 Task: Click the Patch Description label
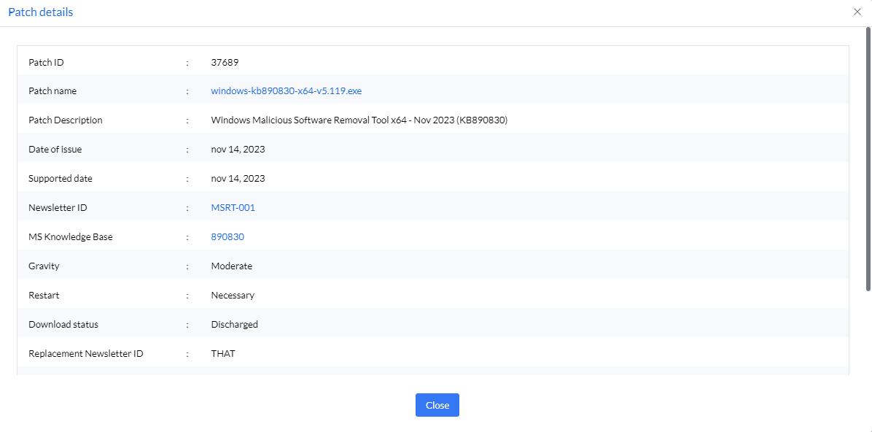65,120
